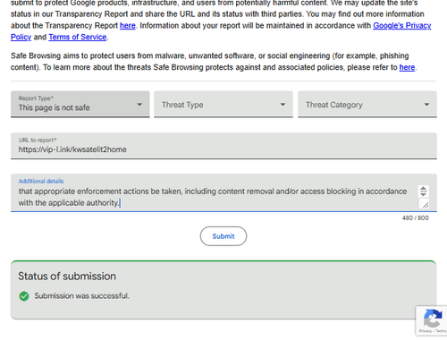Expand the Threat Category dropdown
The image size is (447, 341).
pos(367,104)
